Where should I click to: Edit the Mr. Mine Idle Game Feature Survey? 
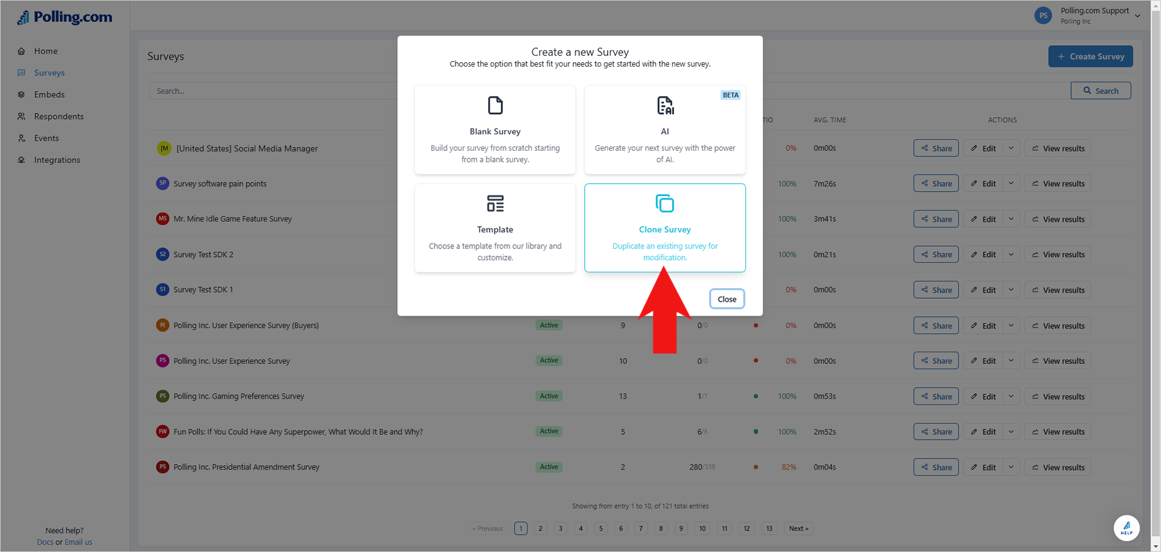pos(983,219)
